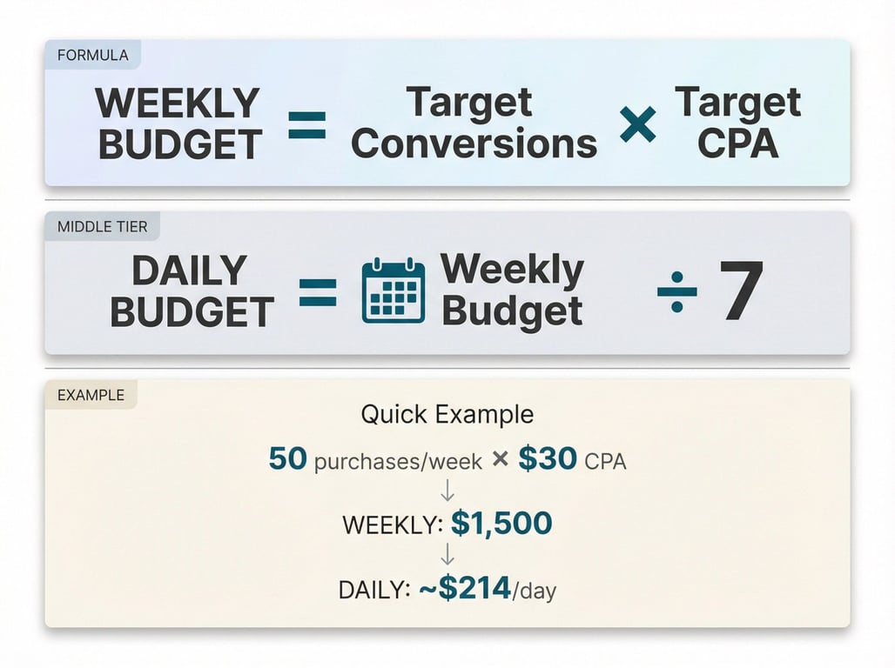Click the Quick Example title
The image size is (895, 668).
pyautogui.click(x=447, y=415)
